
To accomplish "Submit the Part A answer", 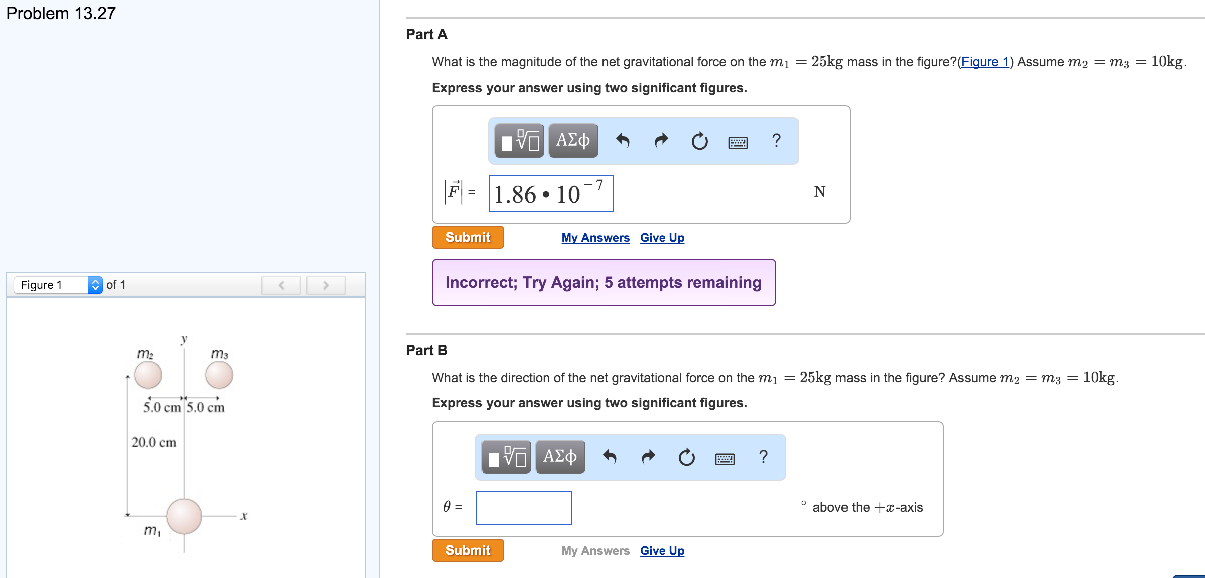I will tap(467, 237).
